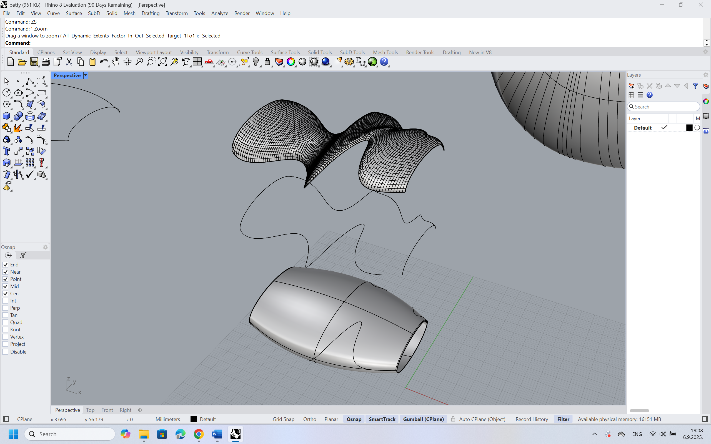Select the Circle tool in left sidebar

click(x=6, y=93)
